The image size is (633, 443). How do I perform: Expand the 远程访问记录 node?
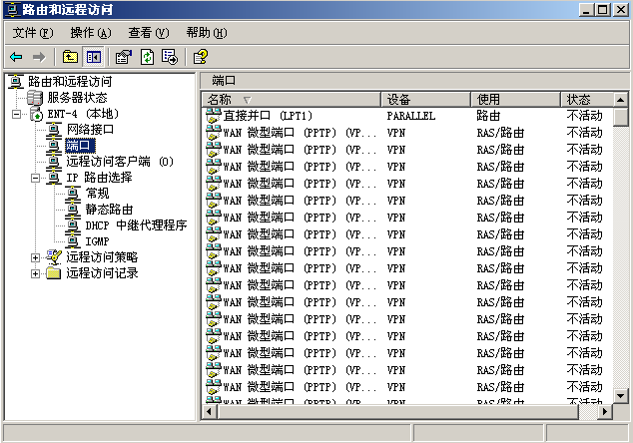(x=36, y=273)
